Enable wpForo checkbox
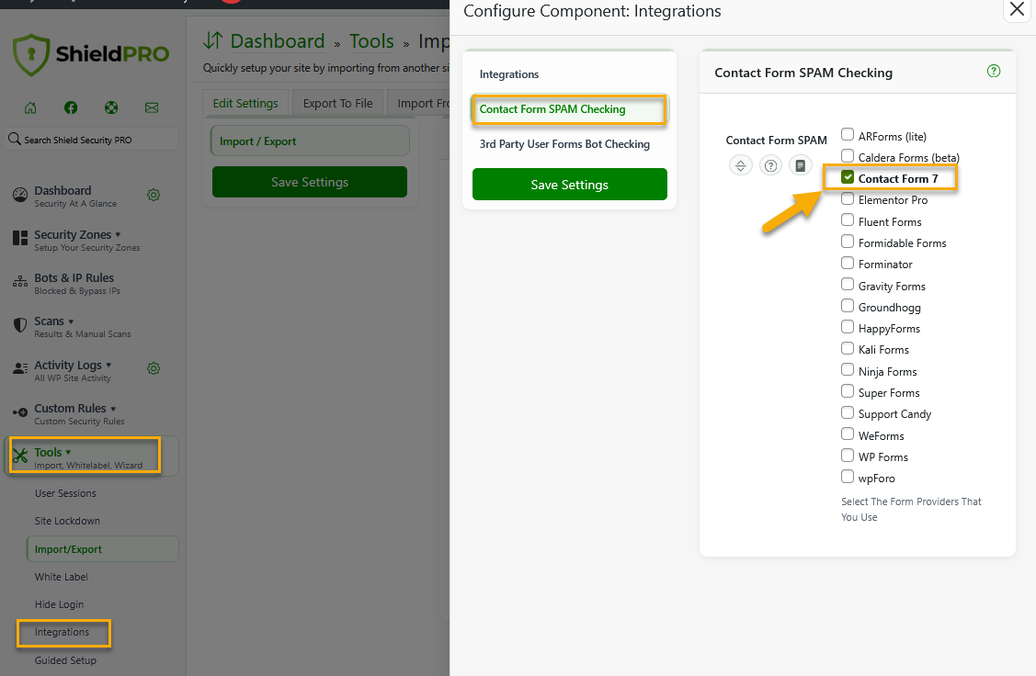 point(847,476)
